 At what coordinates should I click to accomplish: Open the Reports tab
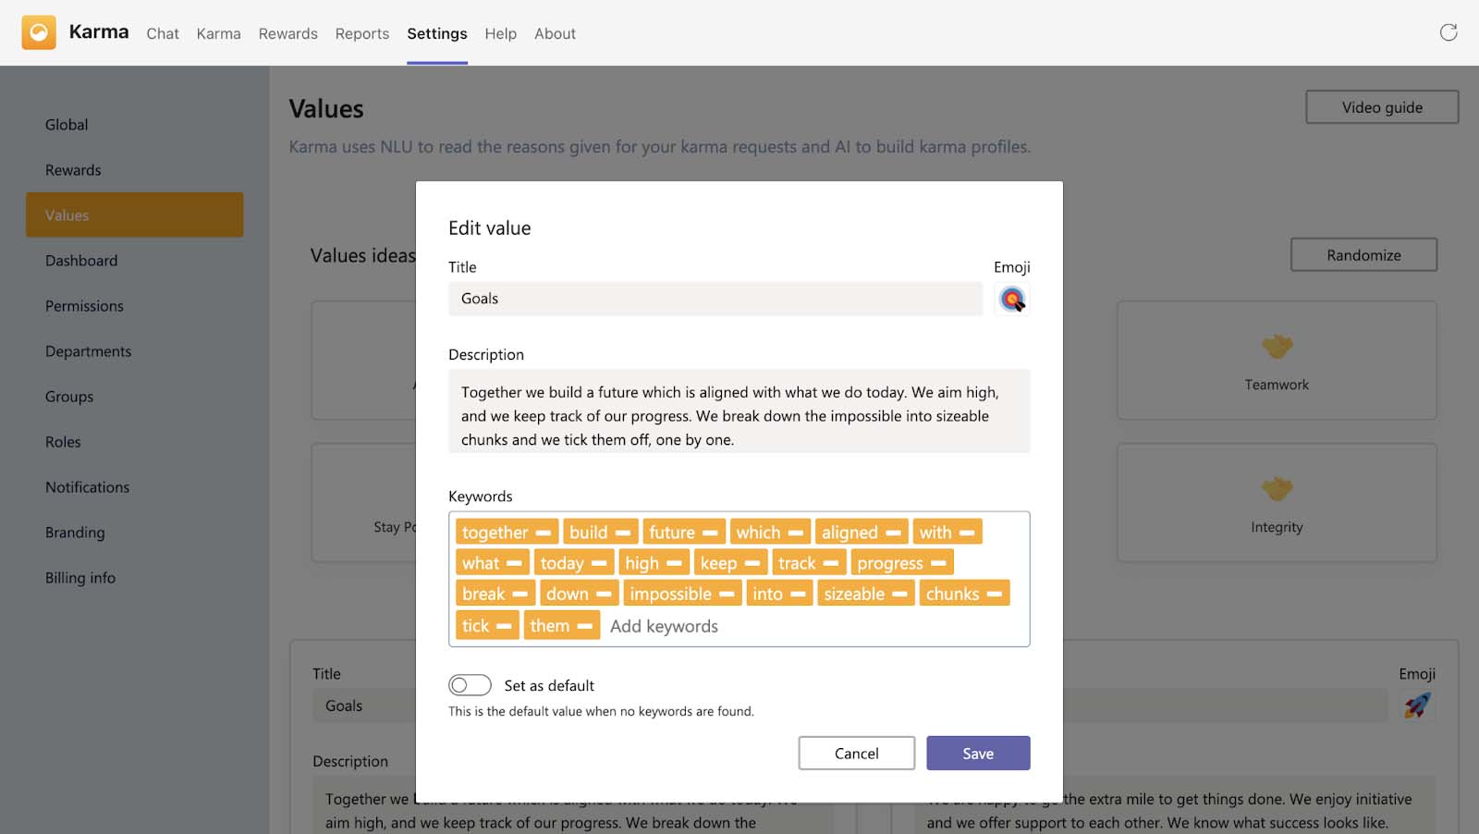click(361, 33)
